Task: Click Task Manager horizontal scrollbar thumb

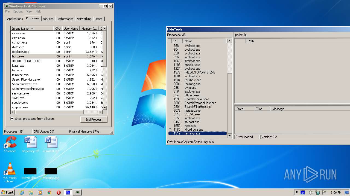Action: [49, 112]
